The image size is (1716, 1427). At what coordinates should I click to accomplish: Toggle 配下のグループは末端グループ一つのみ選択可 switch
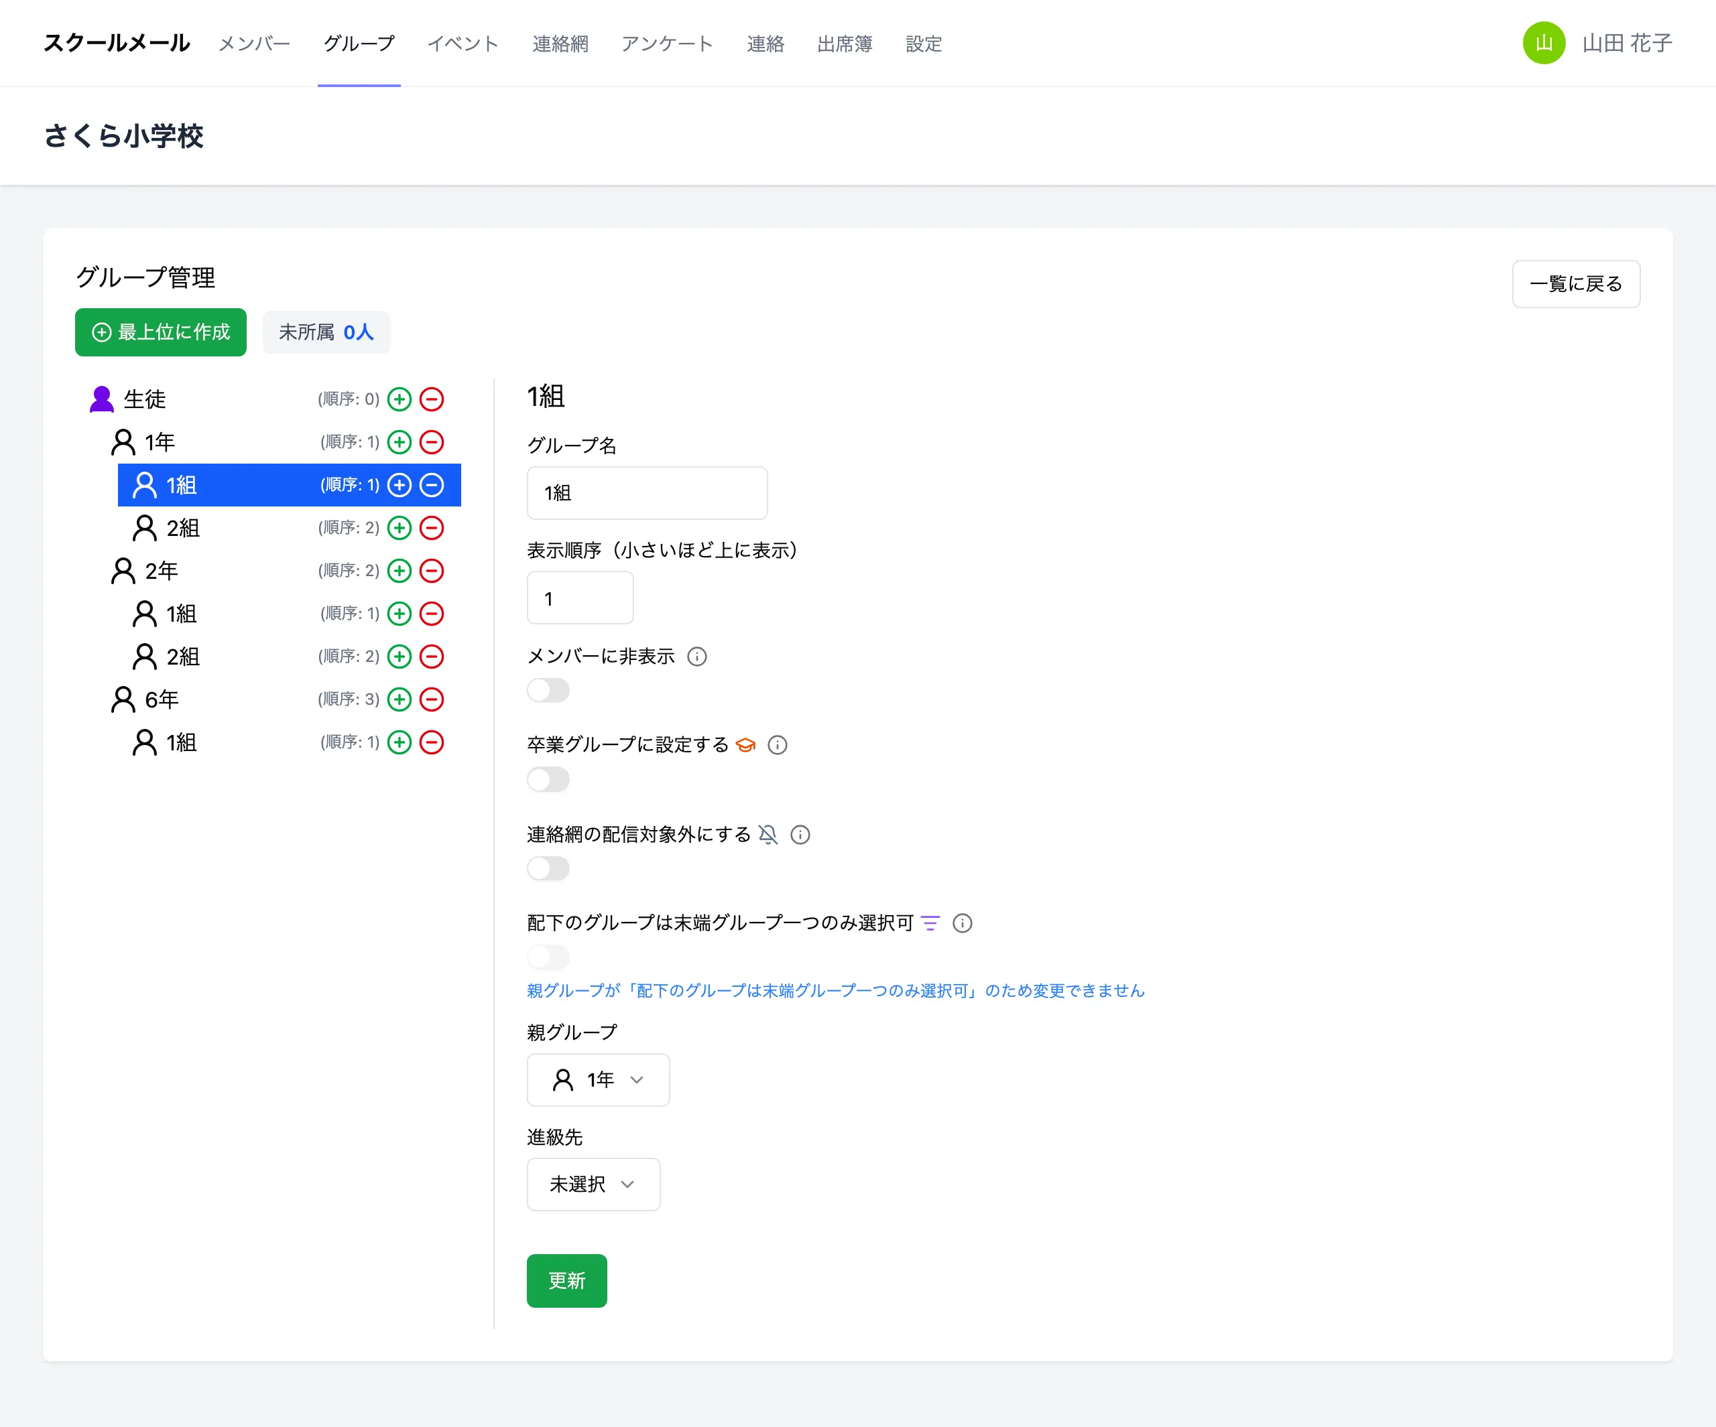[x=548, y=957]
